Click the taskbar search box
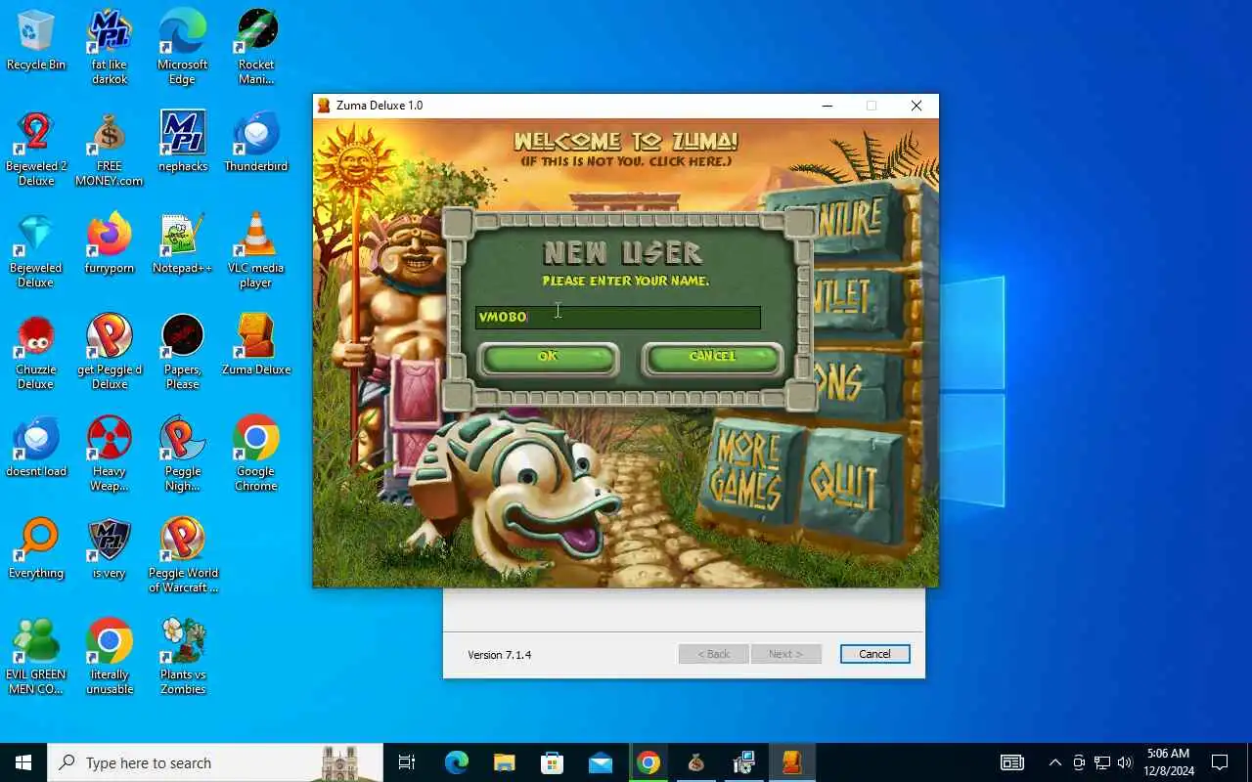The width and height of the screenshot is (1252, 782). pos(215,762)
